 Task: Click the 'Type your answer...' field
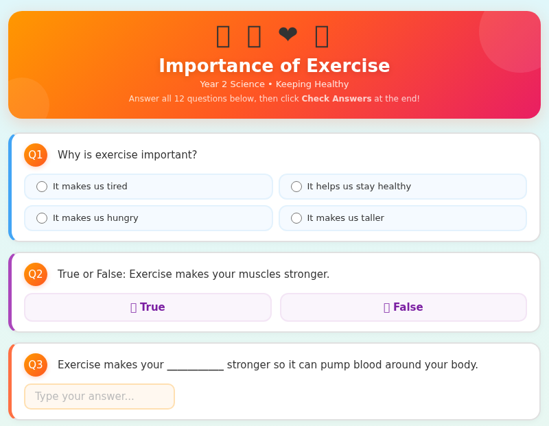[x=99, y=397]
